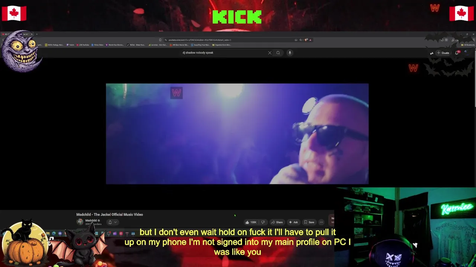Like the video with 155K likes
The height and width of the screenshot is (267, 476).
tap(251, 222)
